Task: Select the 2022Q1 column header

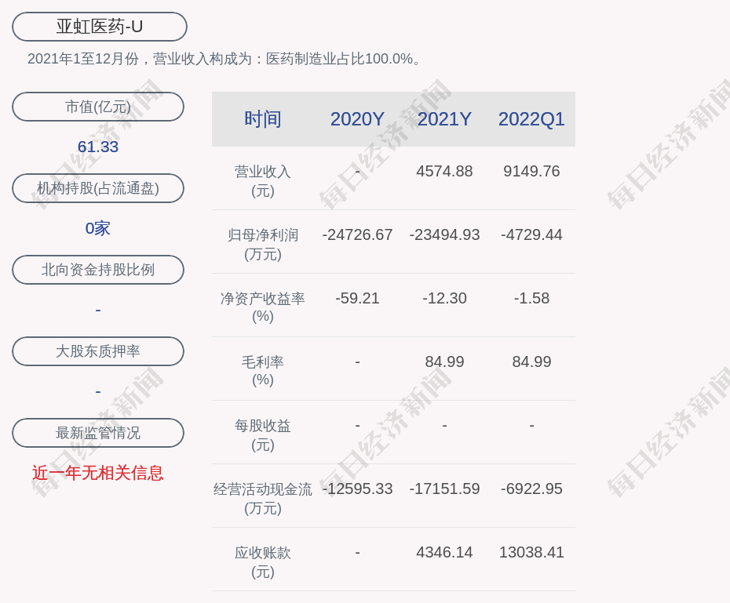Action: [531, 119]
